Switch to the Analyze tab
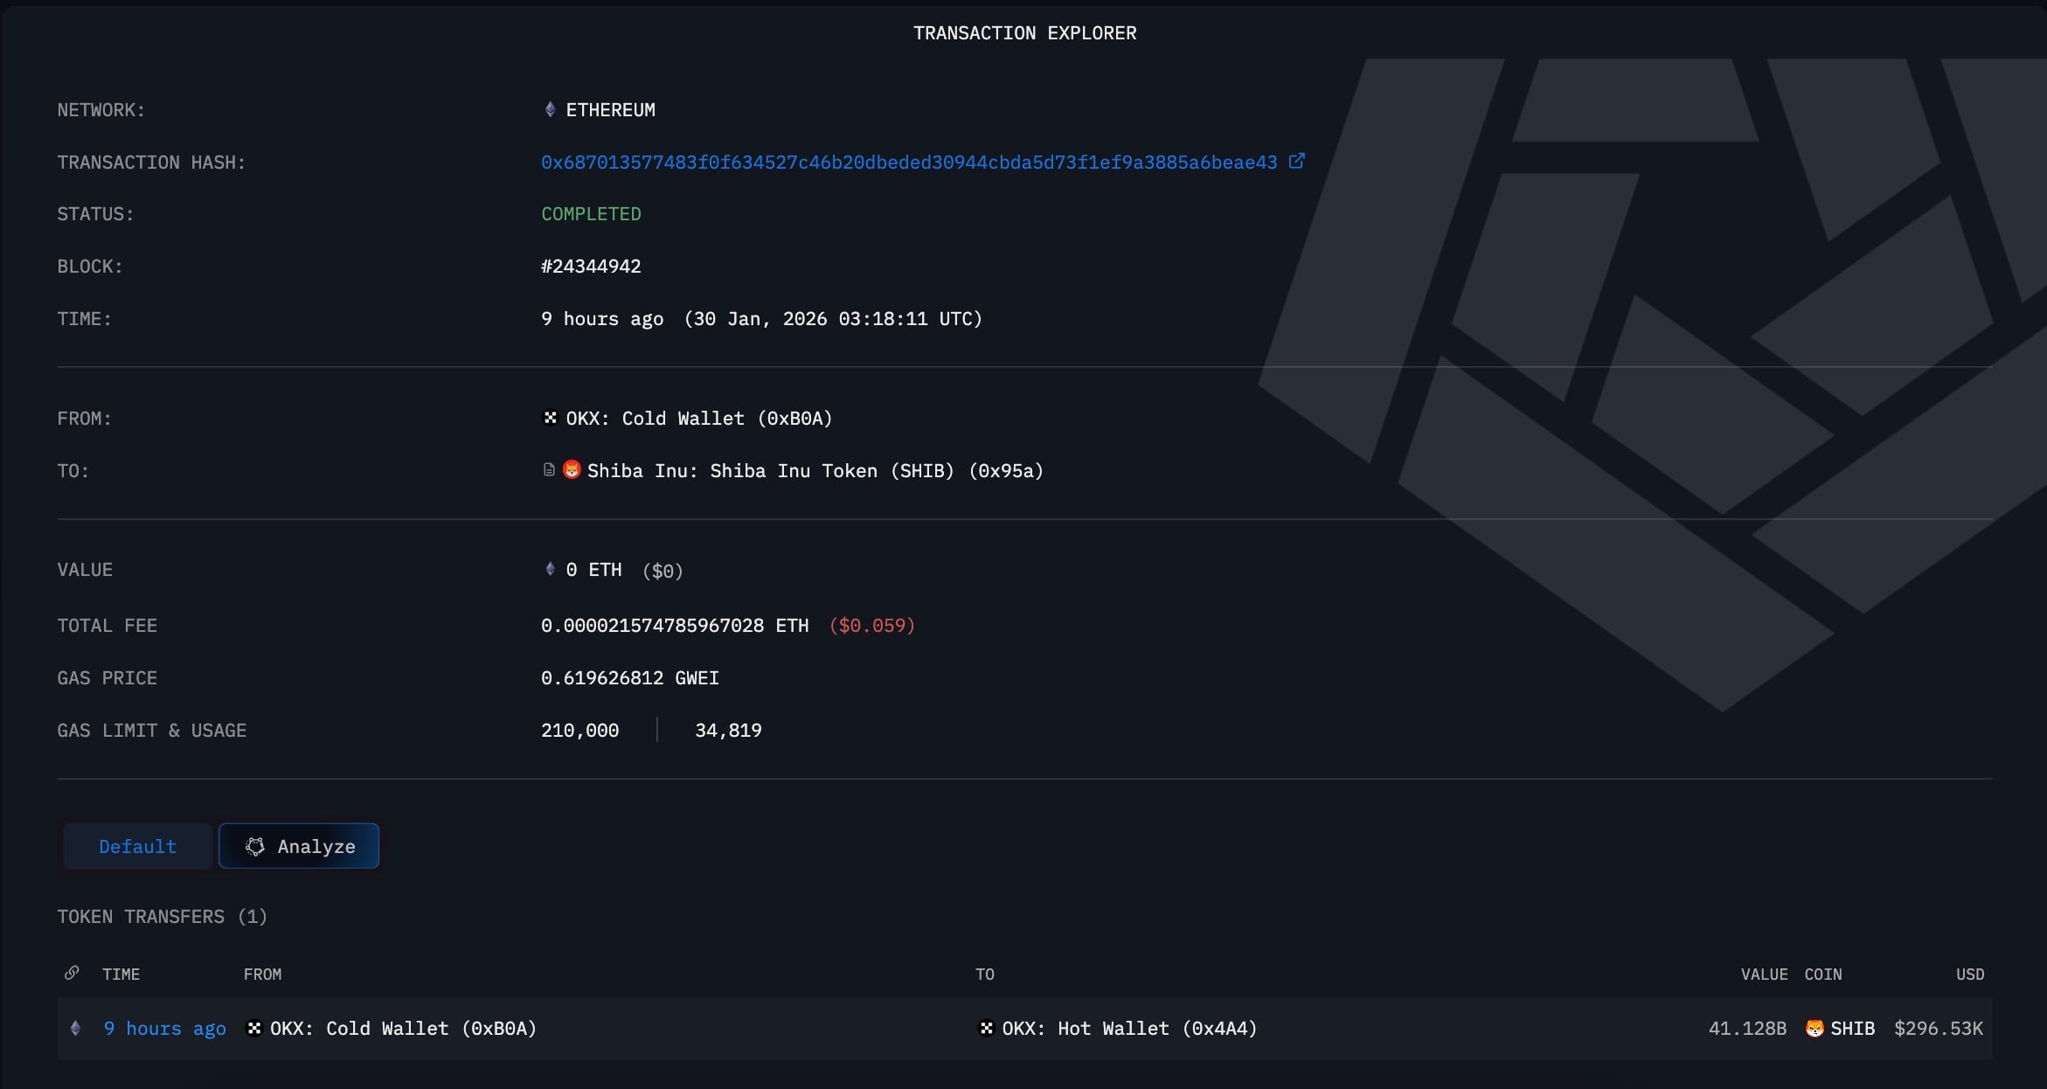The height and width of the screenshot is (1089, 2047). (299, 846)
